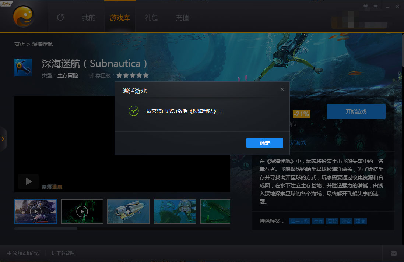Screen dimensions: 404x262
Task: Click the 确定 button in the activation dialog
Action: [x=264, y=143]
